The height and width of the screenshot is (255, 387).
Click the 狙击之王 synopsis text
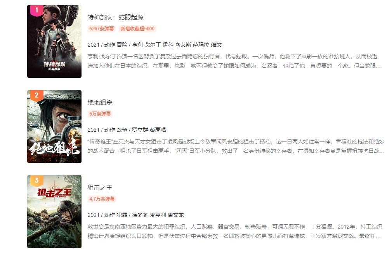point(235,231)
